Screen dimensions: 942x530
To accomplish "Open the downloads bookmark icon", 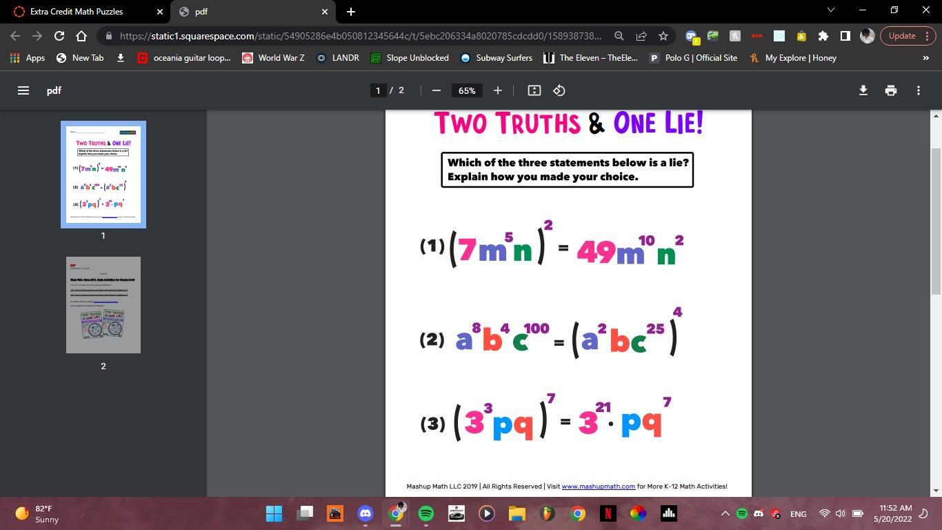I will 120,58.
